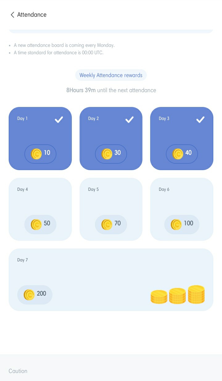Click the Day 1 coin icon
The width and height of the screenshot is (222, 381).
[x=36, y=154]
